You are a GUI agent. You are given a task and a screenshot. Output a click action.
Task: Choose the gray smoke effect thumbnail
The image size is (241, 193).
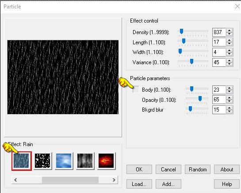[x=85, y=161]
